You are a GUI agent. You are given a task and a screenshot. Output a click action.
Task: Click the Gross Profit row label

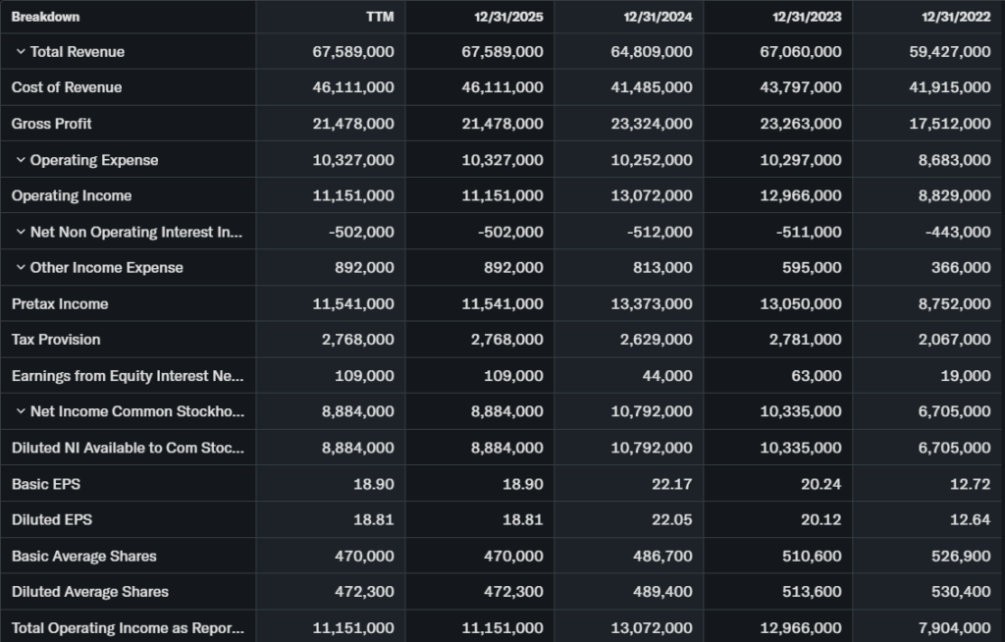click(x=52, y=124)
